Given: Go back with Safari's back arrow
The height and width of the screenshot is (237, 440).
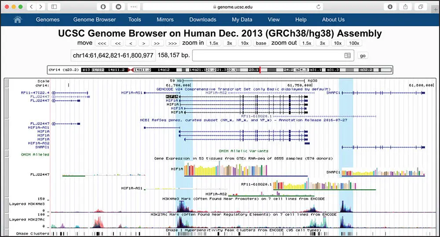Looking at the screenshot, I should tap(31, 7).
